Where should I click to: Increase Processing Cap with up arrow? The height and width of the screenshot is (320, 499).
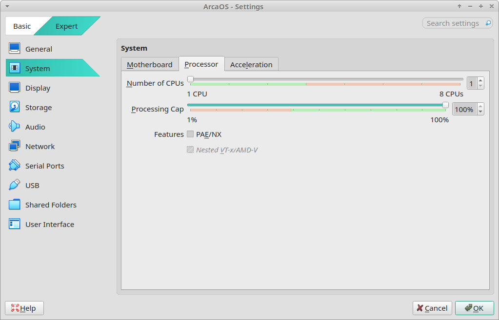click(480, 106)
